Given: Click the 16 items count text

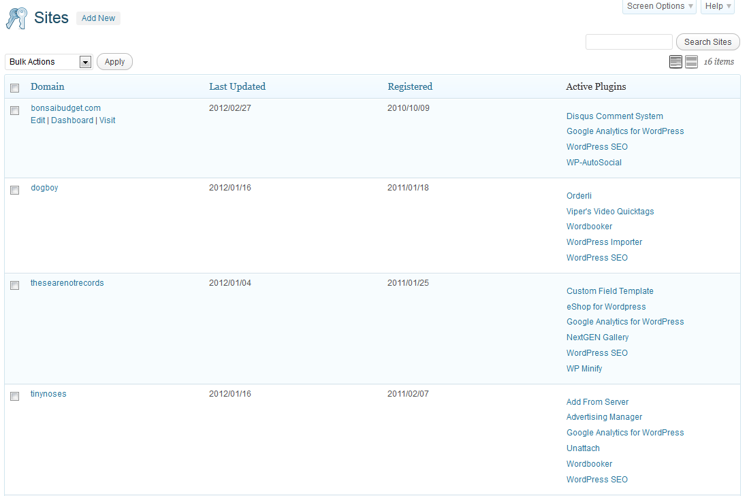Looking at the screenshot, I should click(719, 62).
